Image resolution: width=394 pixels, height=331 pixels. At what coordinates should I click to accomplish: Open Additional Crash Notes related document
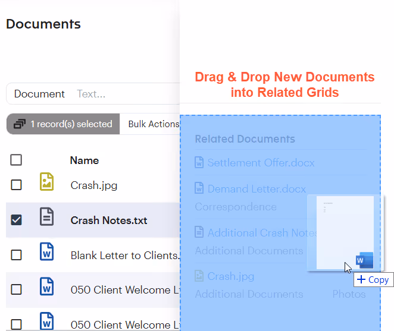(262, 232)
